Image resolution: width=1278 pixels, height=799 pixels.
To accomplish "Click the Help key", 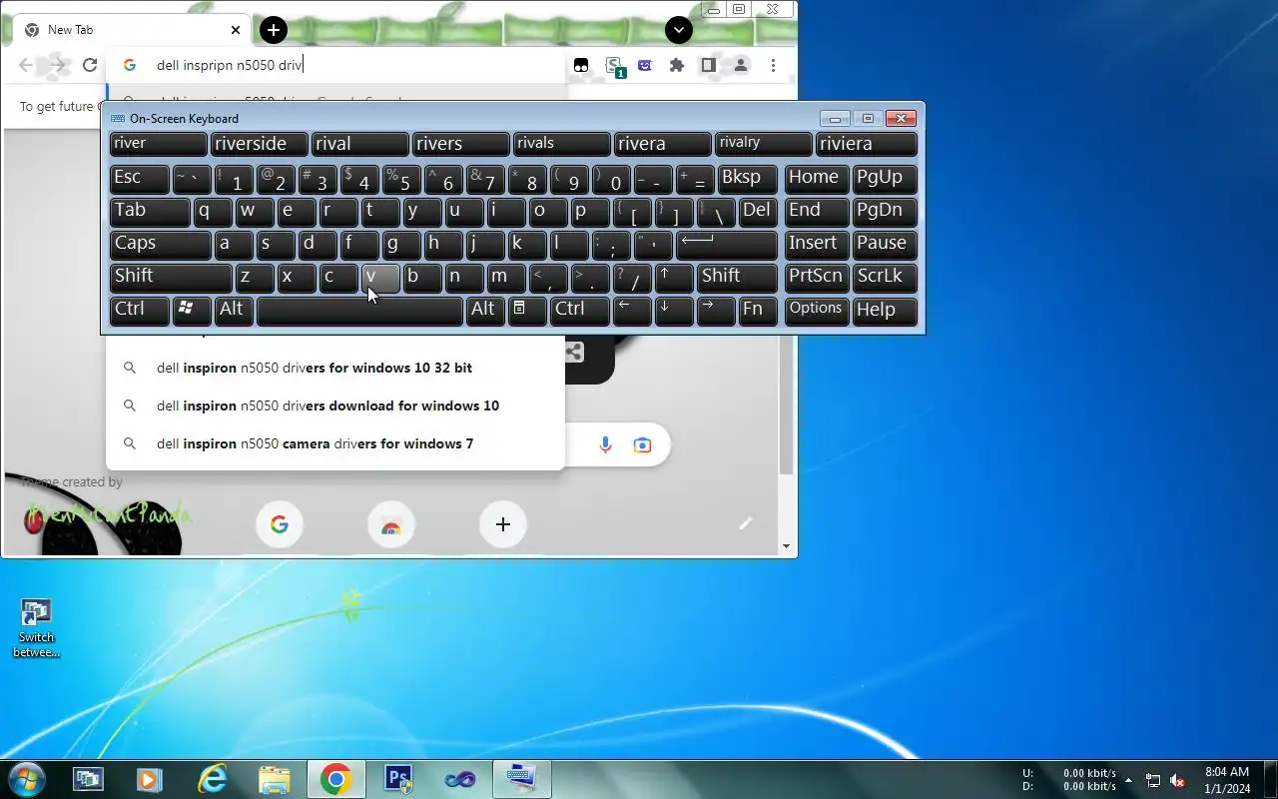I will 885,311.
